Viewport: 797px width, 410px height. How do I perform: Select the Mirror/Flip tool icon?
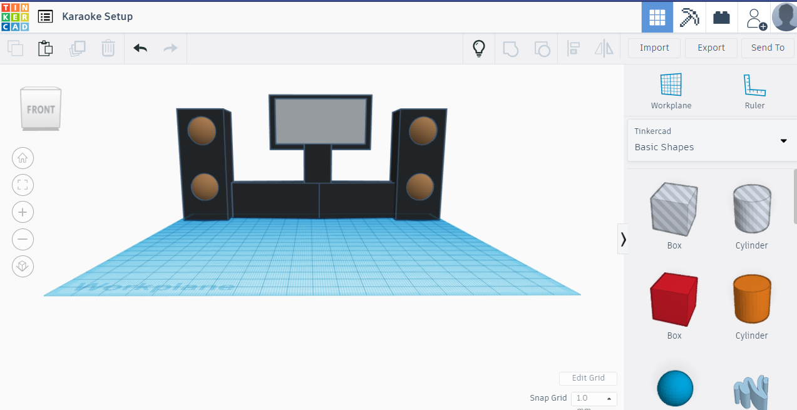pos(604,48)
